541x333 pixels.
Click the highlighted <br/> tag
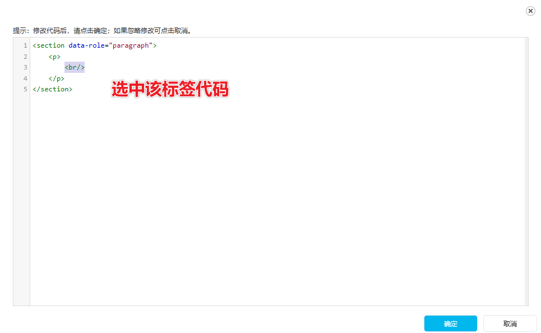coord(75,67)
